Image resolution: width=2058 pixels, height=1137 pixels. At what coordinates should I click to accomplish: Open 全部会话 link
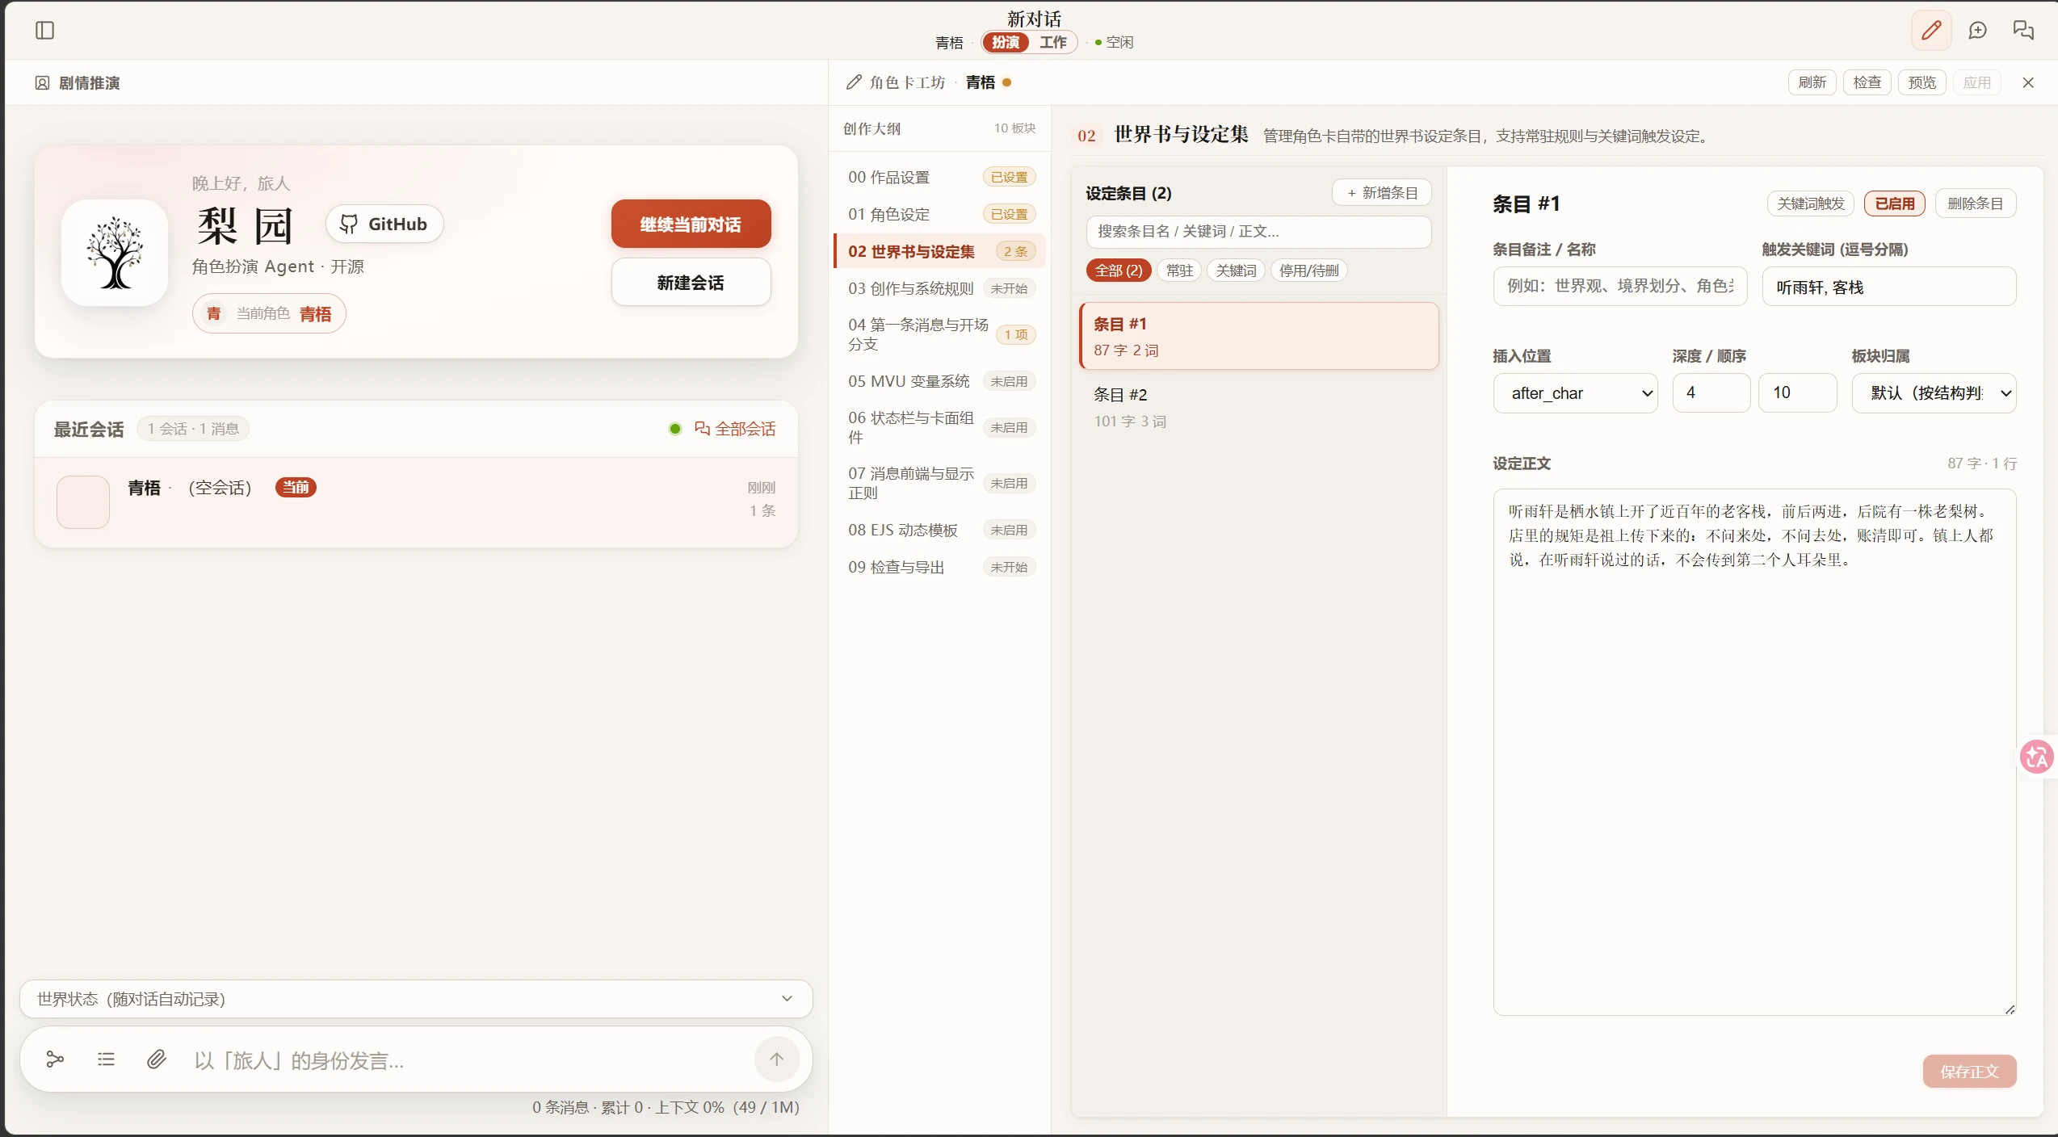point(735,429)
